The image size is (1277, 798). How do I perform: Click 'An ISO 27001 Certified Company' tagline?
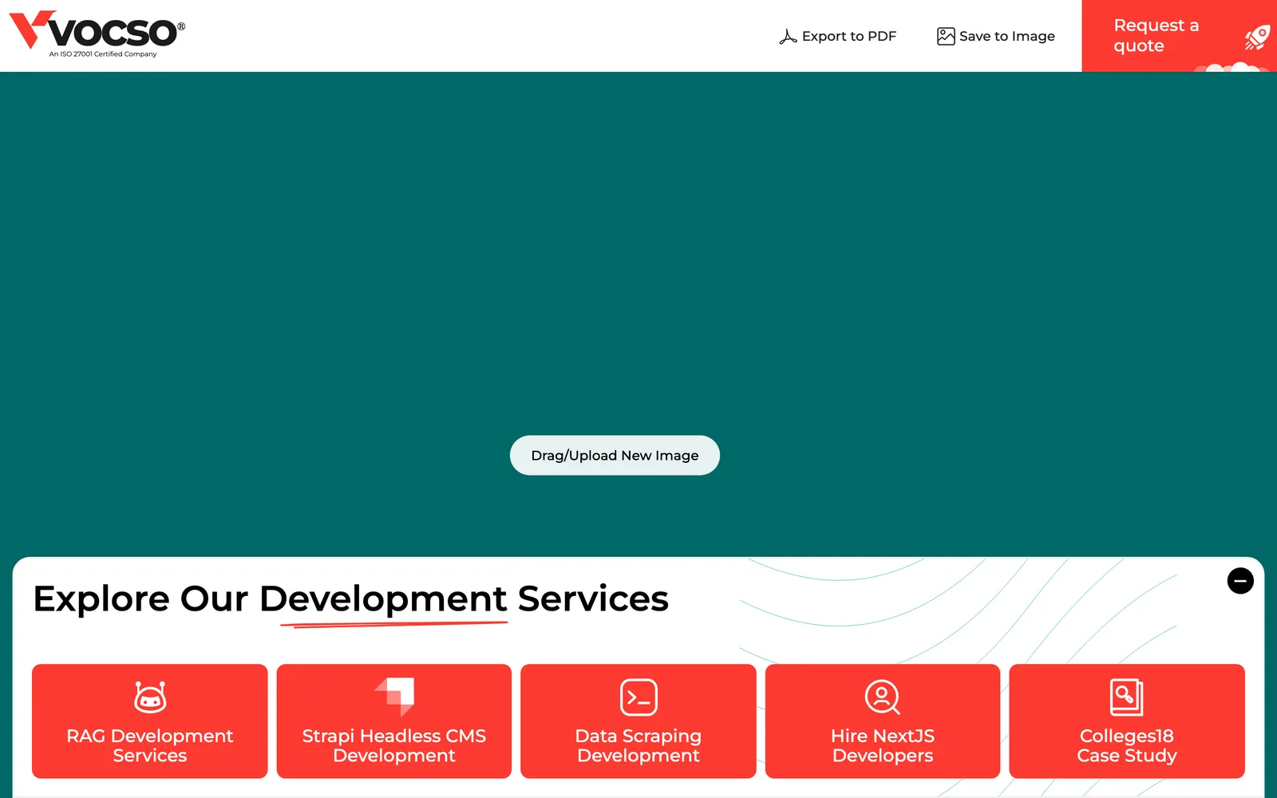coord(103,54)
